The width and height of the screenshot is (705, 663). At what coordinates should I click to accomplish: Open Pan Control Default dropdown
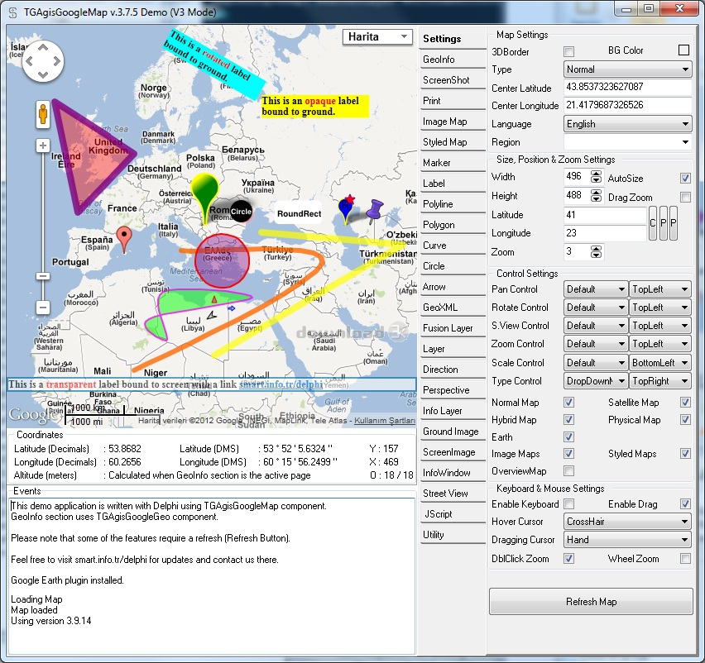coord(595,289)
